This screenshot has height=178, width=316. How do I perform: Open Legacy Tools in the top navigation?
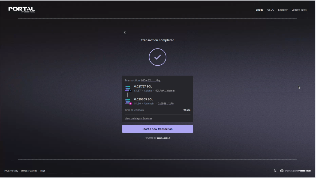tap(299, 10)
